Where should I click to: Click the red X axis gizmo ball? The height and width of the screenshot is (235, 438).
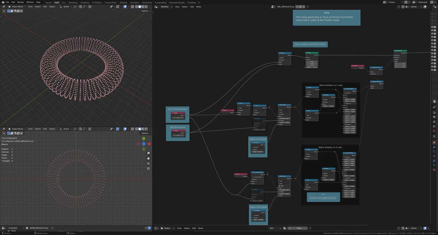point(149,144)
